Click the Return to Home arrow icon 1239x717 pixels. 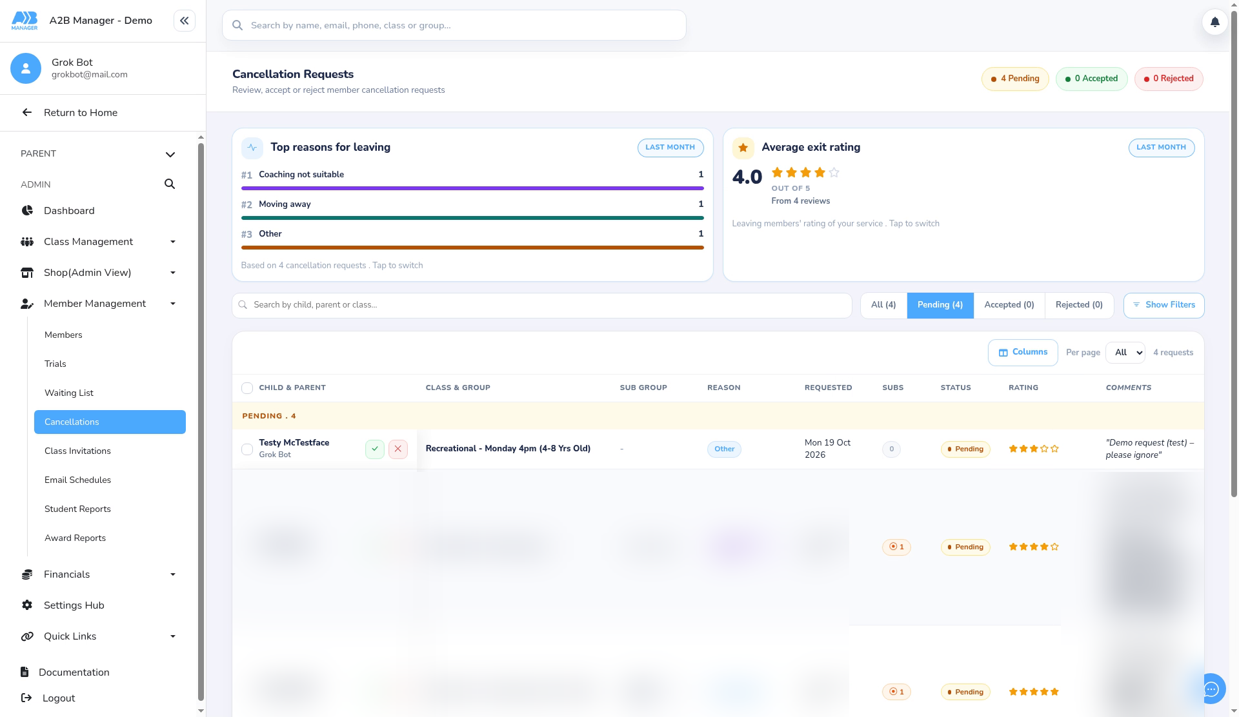[x=27, y=113]
